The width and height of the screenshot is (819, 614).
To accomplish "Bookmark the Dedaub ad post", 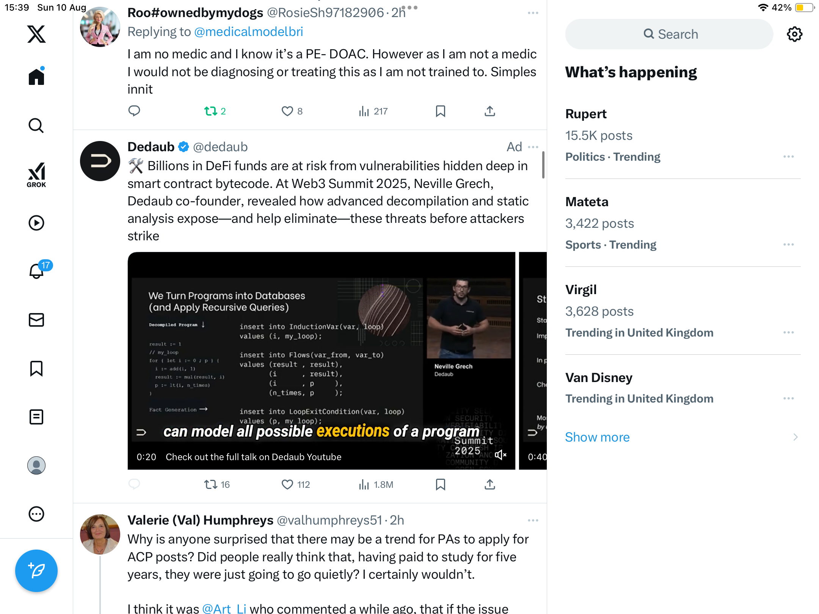I will (x=440, y=484).
